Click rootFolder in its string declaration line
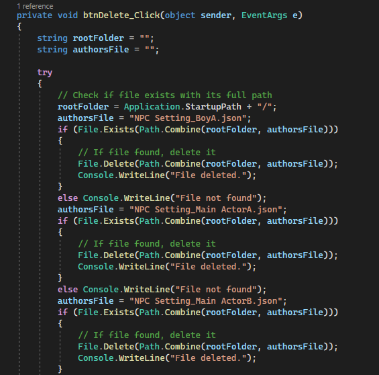The height and width of the screenshot is (375, 379). pyautogui.click(x=99, y=38)
